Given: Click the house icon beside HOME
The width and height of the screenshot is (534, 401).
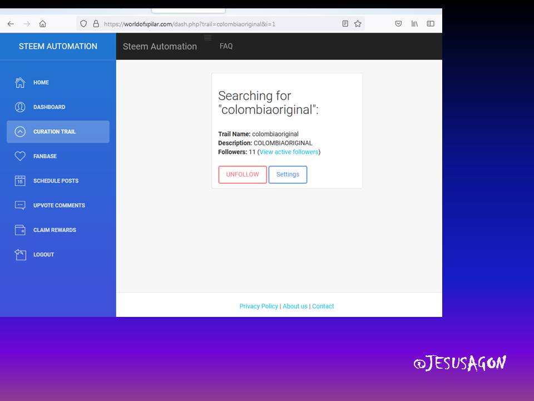Looking at the screenshot, I should tap(20, 82).
